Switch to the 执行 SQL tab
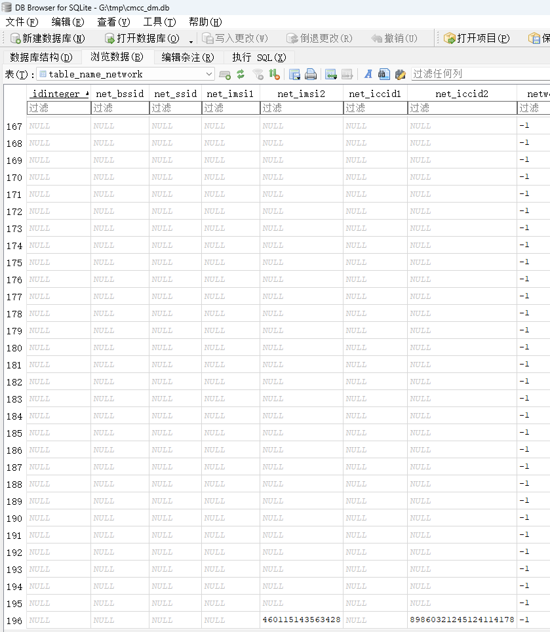 259,57
